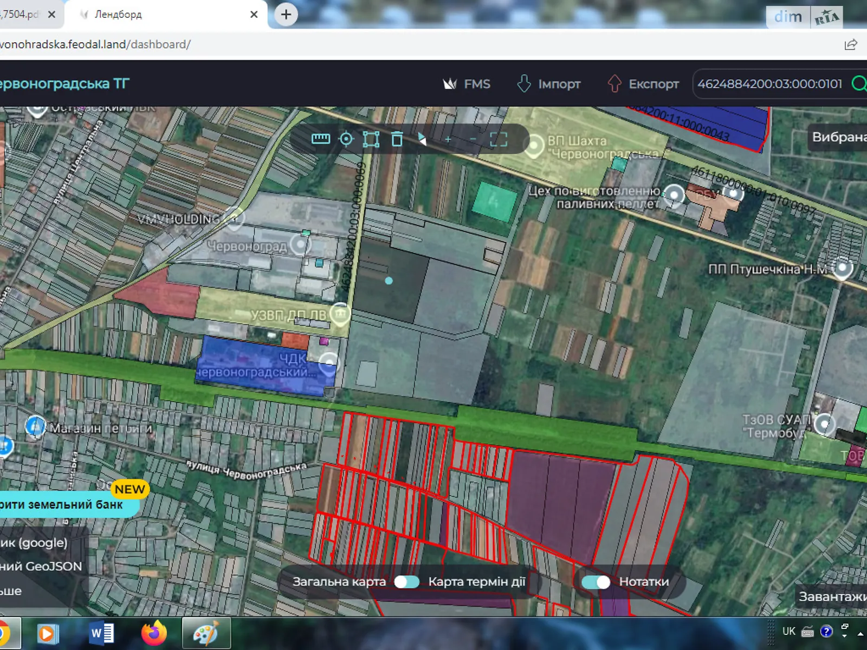Switch to the Лендборд browser tab

(163, 15)
